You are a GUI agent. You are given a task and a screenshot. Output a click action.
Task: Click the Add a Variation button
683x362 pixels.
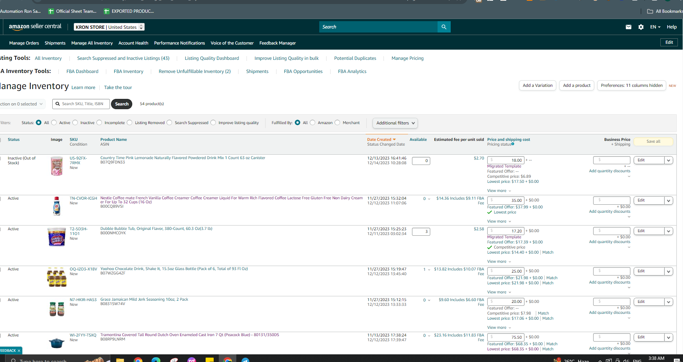[x=538, y=85]
